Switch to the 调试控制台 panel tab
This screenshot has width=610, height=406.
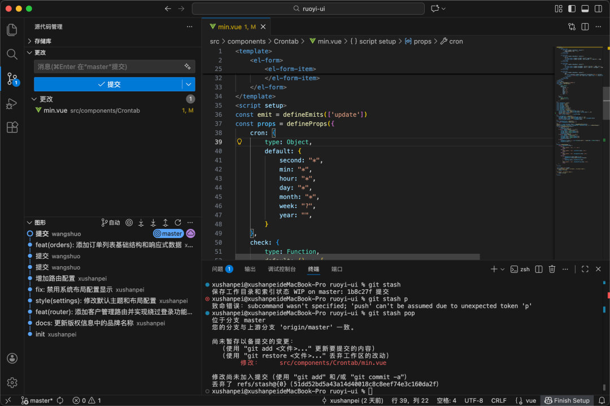tap(282, 269)
